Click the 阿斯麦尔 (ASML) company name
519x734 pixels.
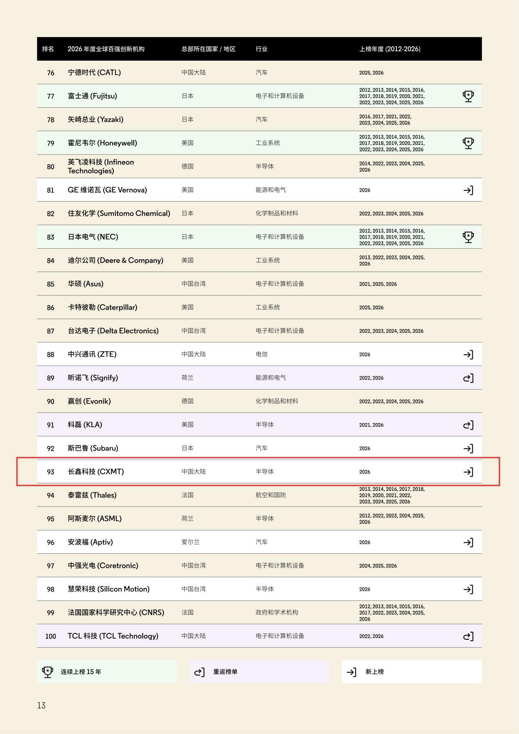pyautogui.click(x=95, y=519)
